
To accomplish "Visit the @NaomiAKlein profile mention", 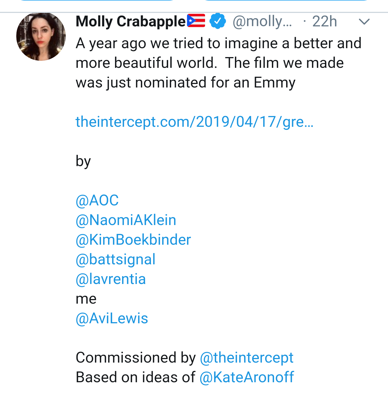I will [126, 220].
